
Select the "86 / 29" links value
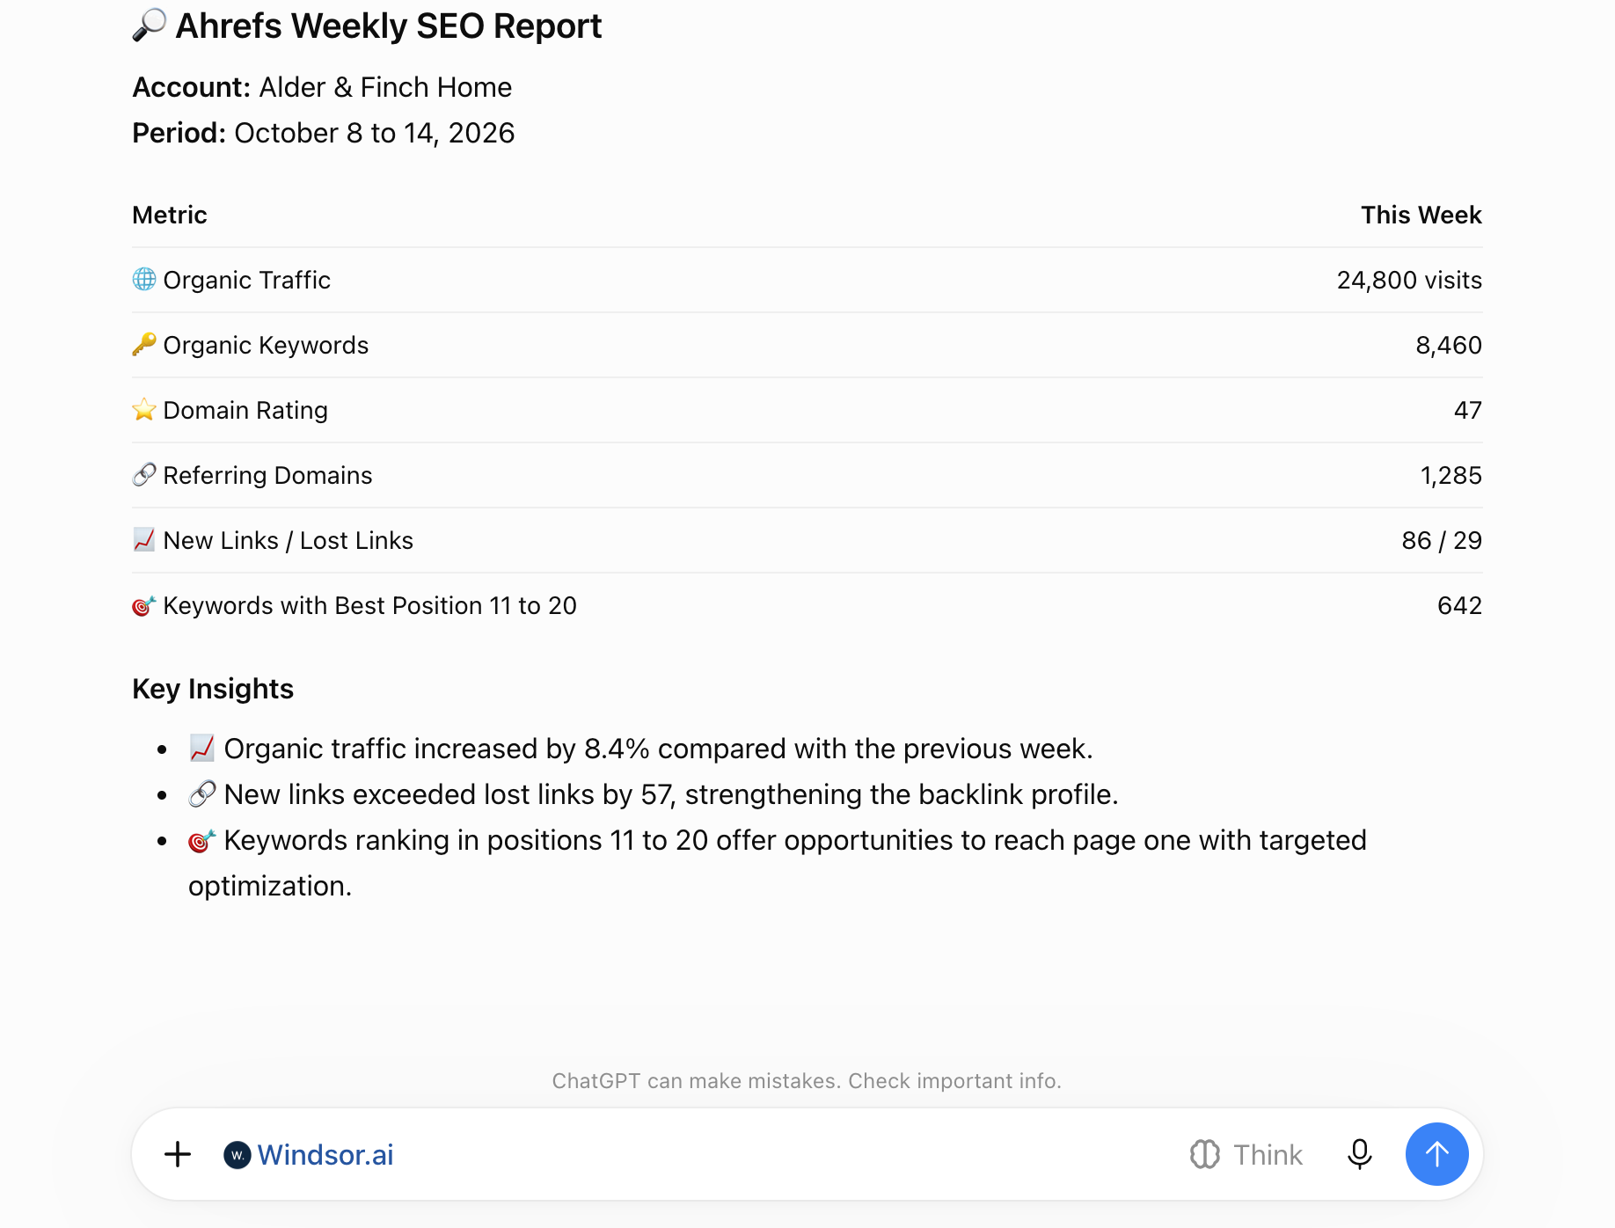(x=1442, y=540)
